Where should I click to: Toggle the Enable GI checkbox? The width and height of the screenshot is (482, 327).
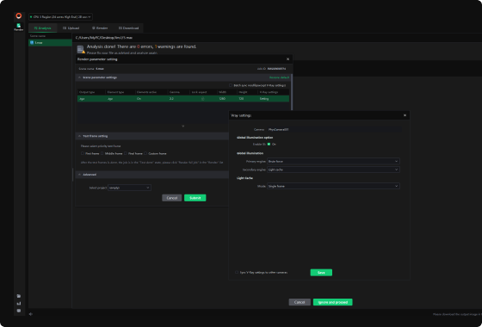click(269, 145)
